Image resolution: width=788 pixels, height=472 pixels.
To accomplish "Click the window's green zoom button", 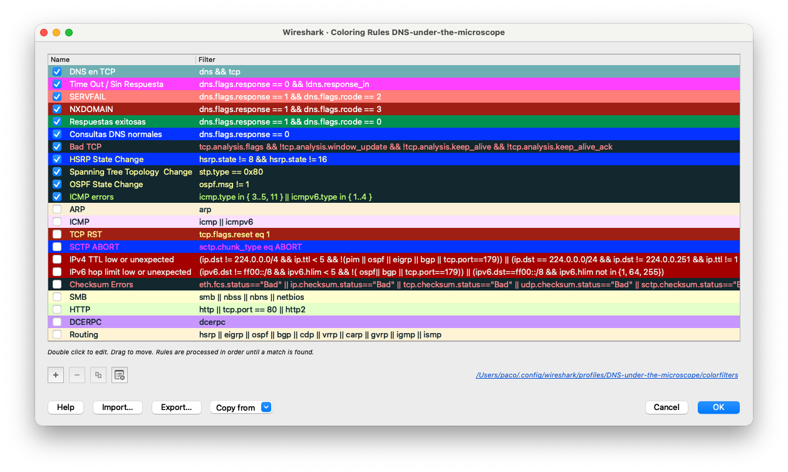I will pos(69,33).
